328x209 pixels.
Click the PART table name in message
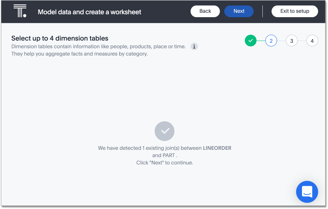[169, 155]
